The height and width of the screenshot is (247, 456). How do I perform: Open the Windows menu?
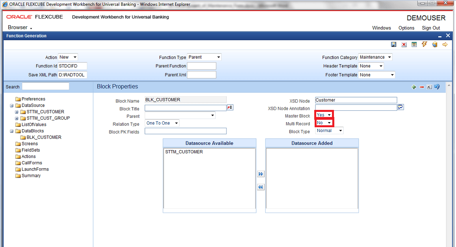pos(382,28)
